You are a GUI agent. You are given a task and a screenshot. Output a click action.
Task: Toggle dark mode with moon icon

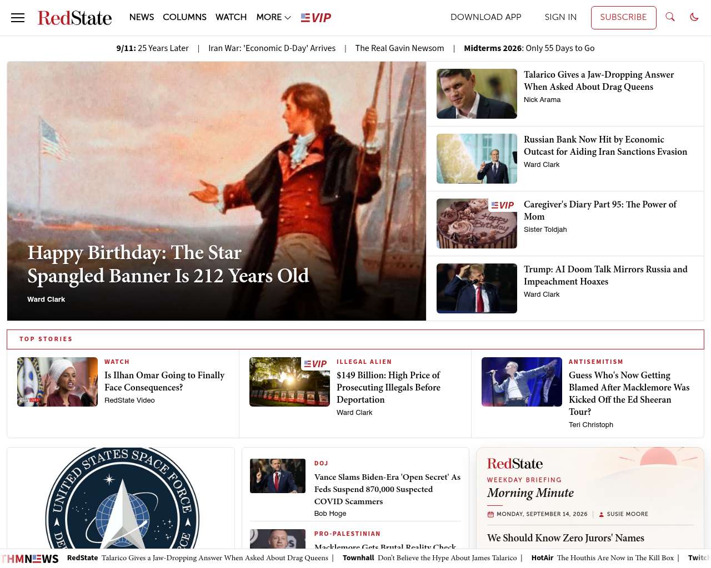[x=694, y=17]
